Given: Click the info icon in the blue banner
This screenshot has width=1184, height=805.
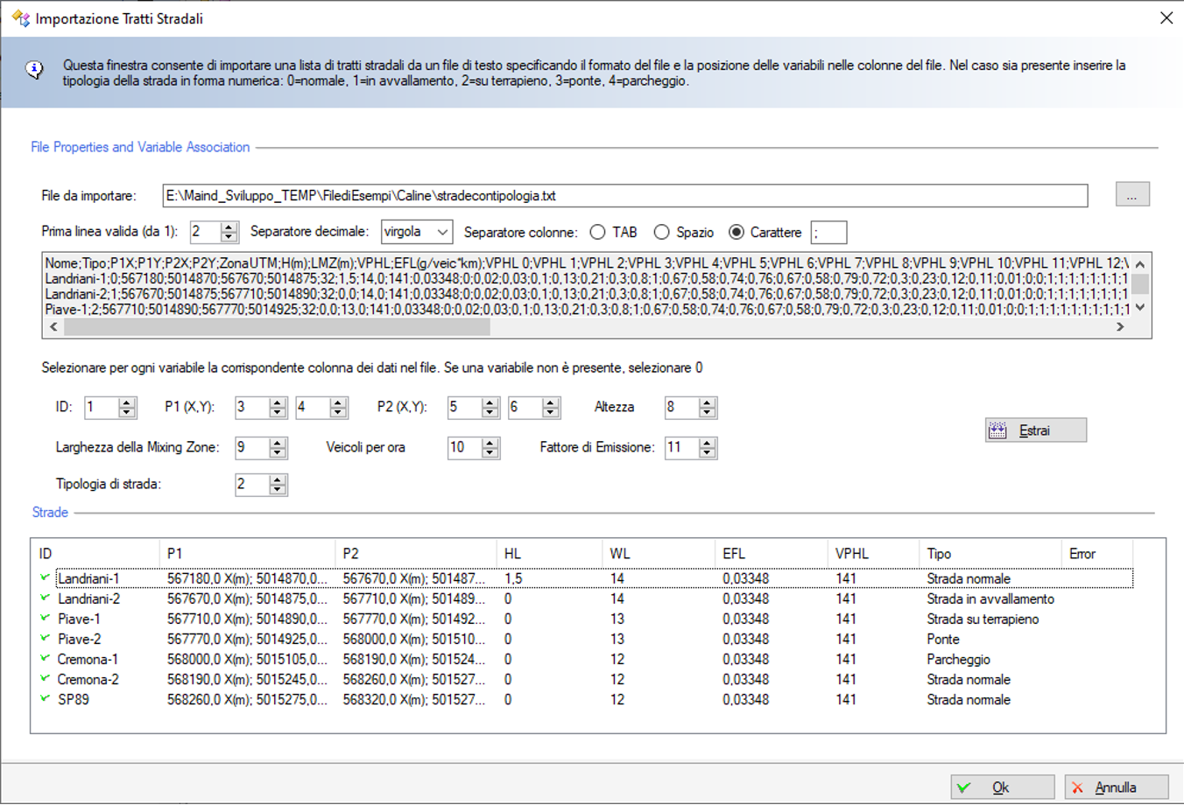Looking at the screenshot, I should click(34, 70).
